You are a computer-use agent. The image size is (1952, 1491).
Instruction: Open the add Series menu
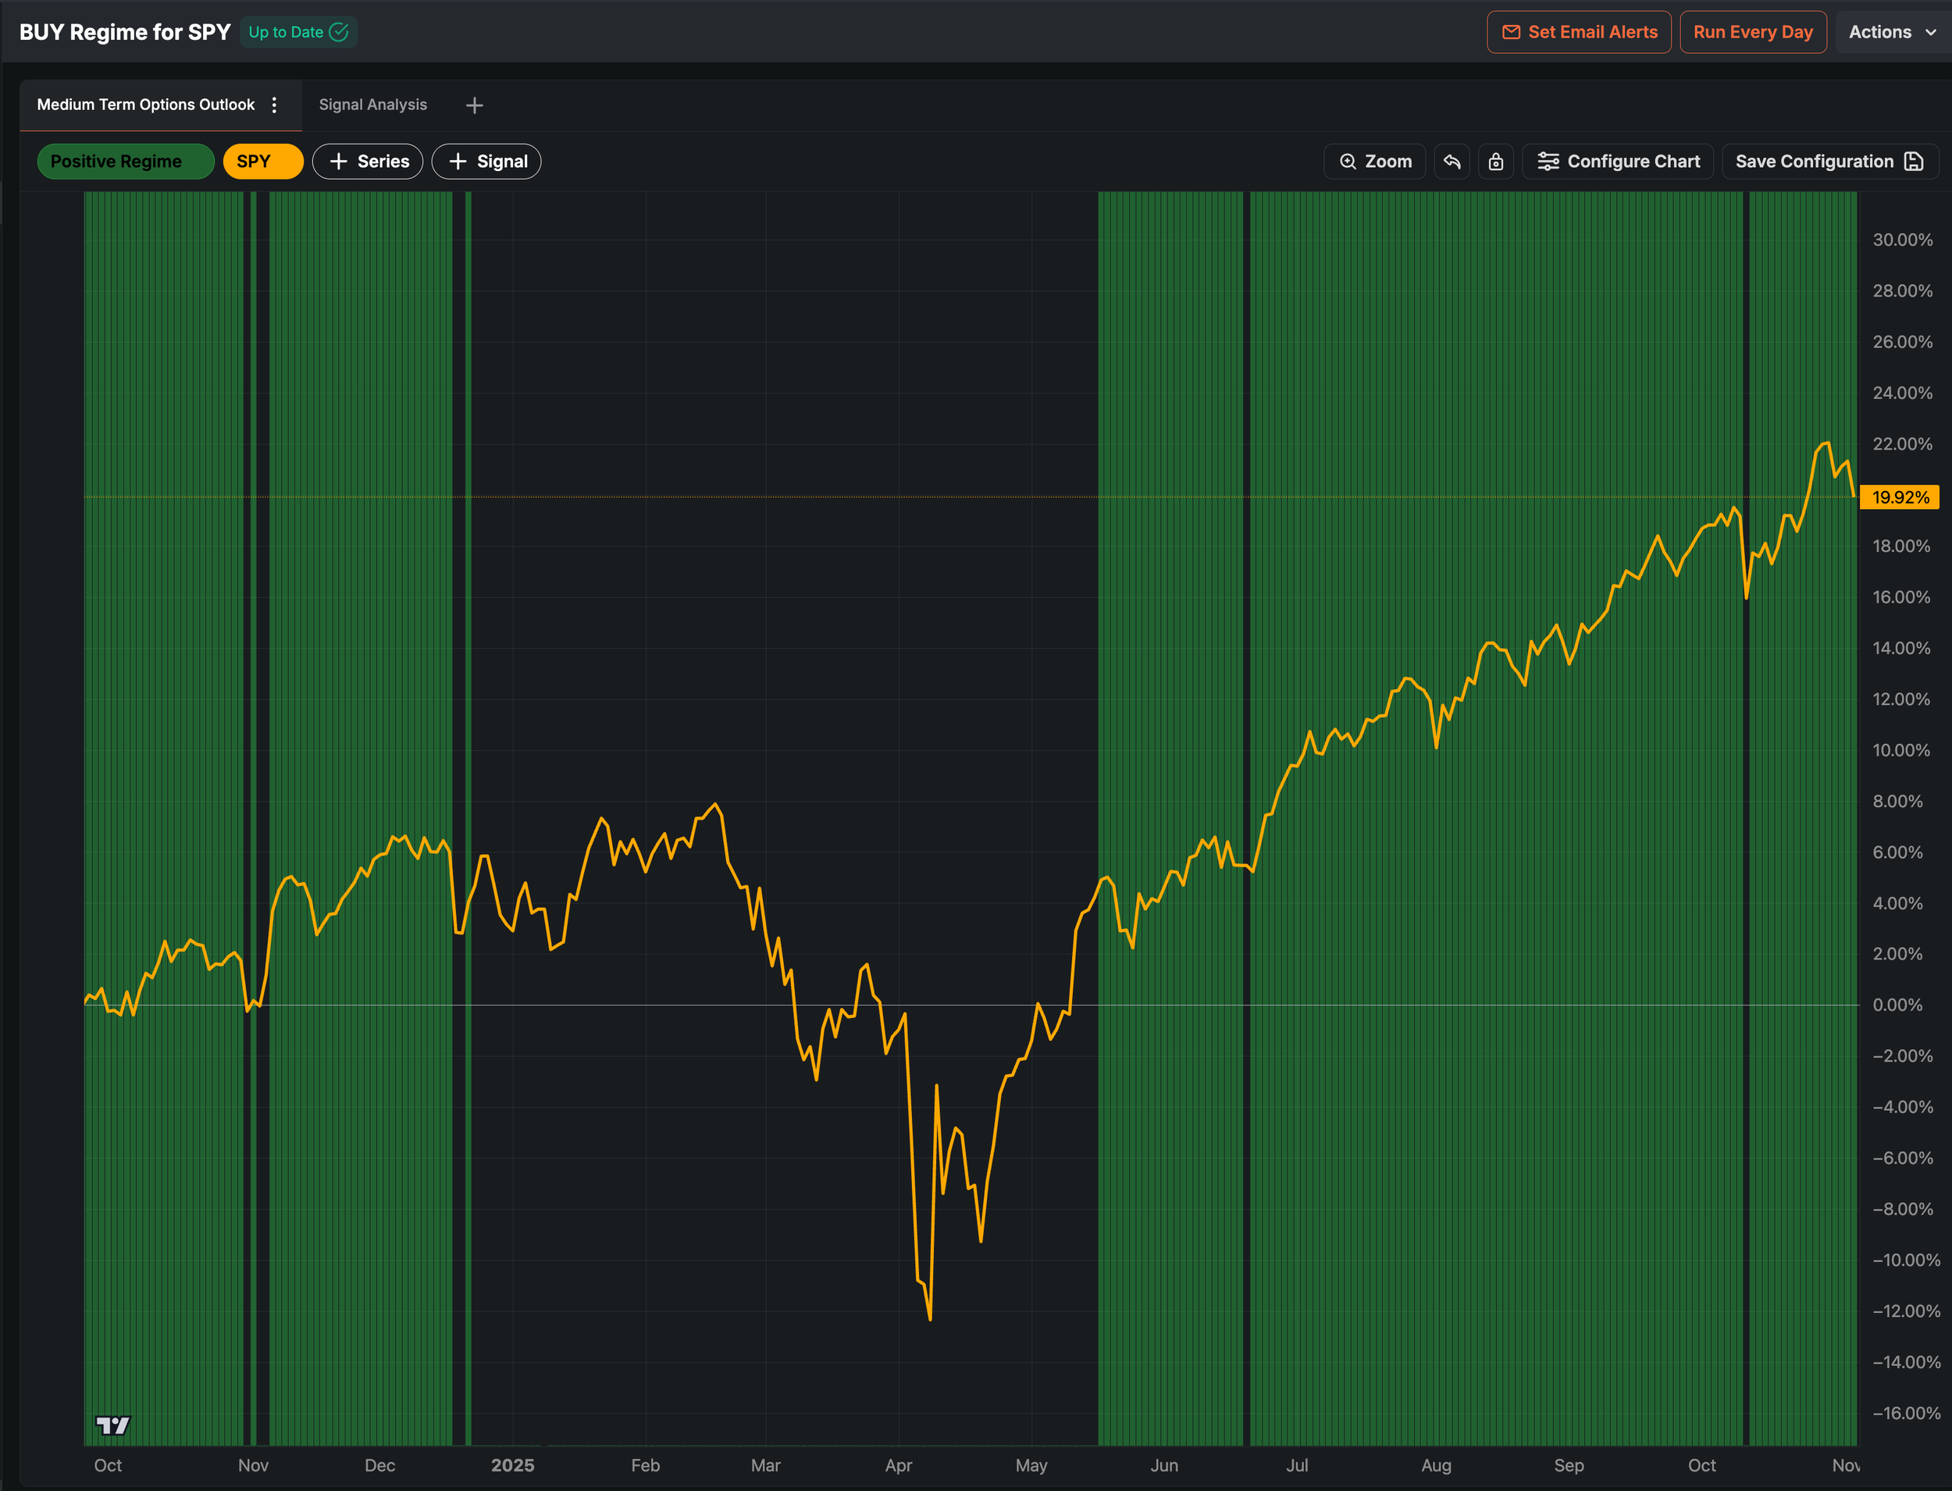(x=368, y=162)
